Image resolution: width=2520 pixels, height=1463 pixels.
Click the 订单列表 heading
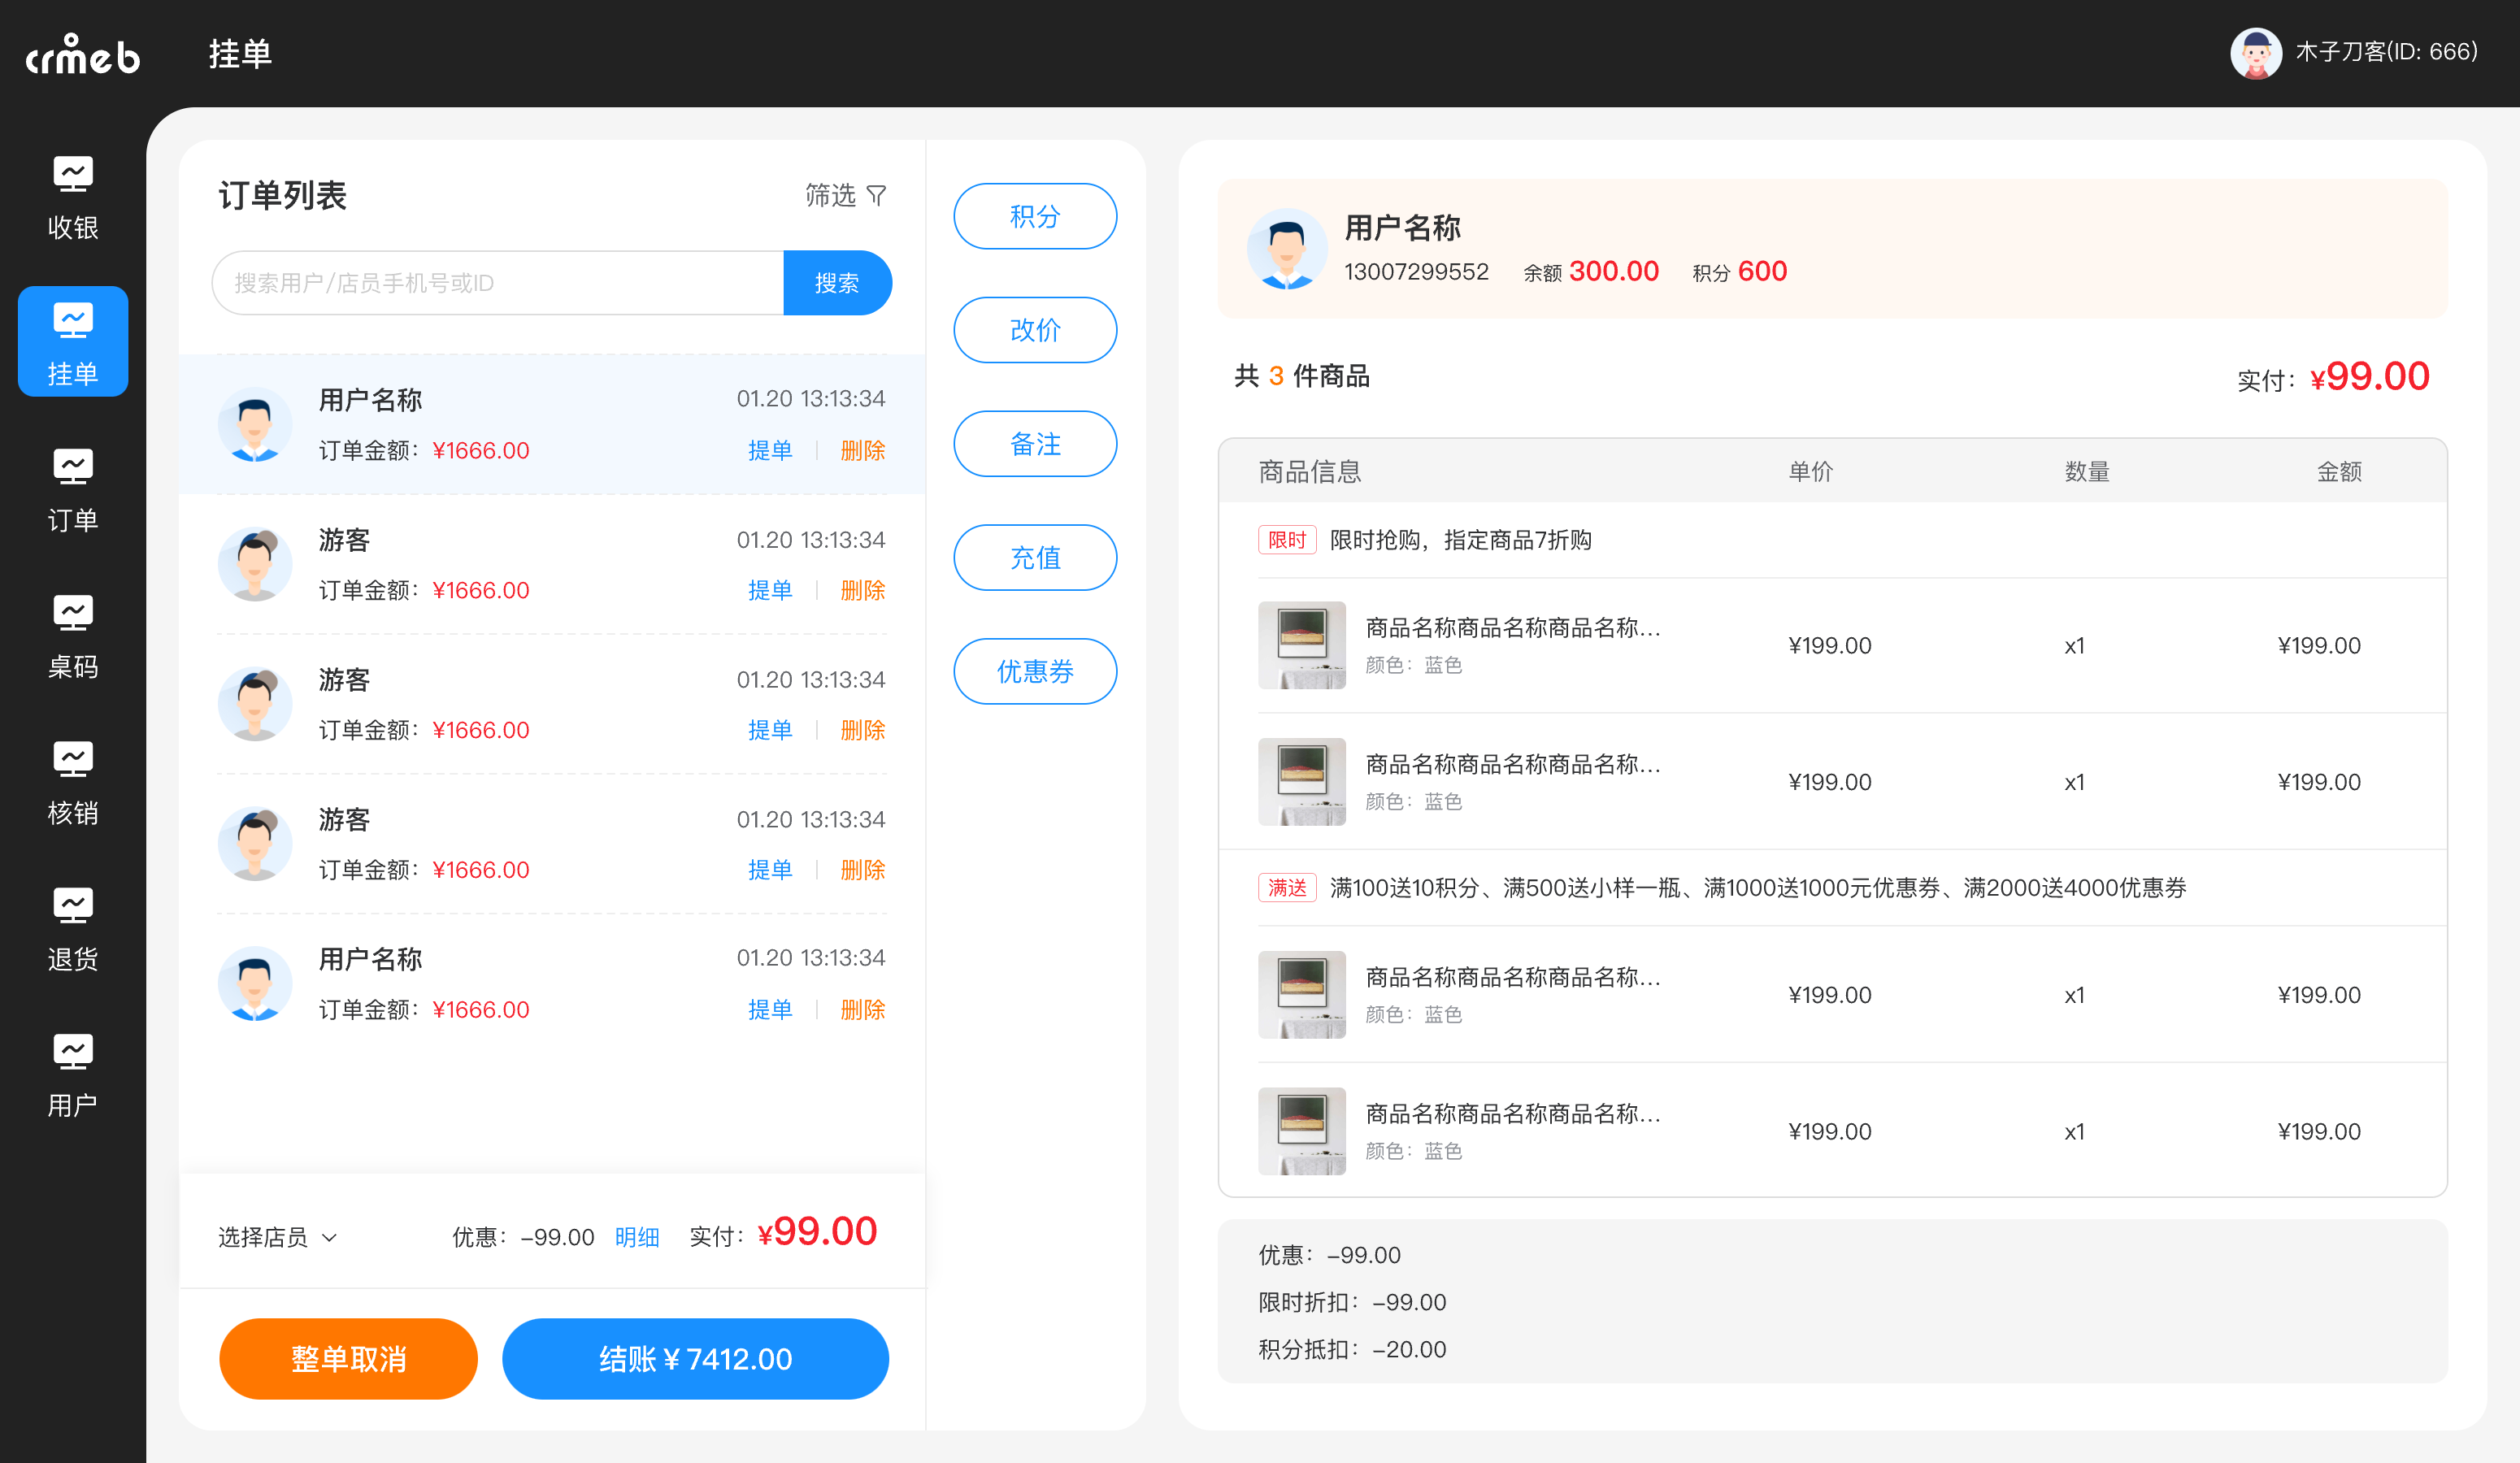282,195
